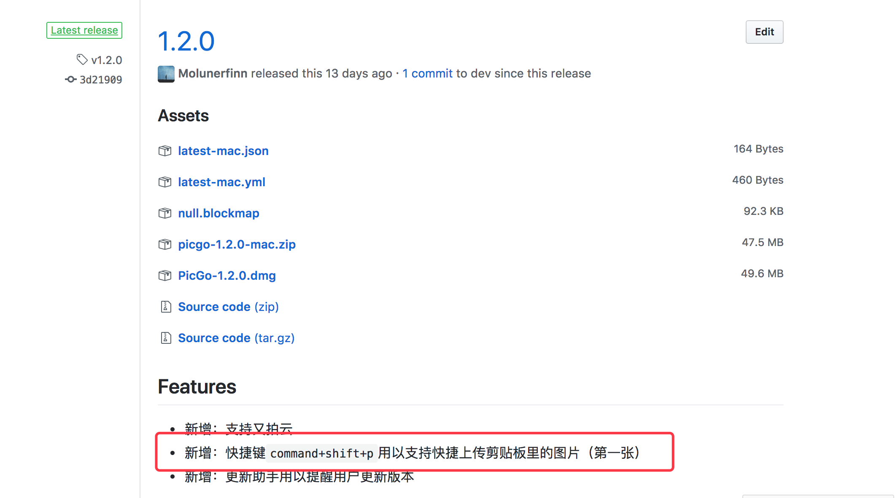The width and height of the screenshot is (895, 498).
Task: Click the Edit button
Action: (x=764, y=32)
